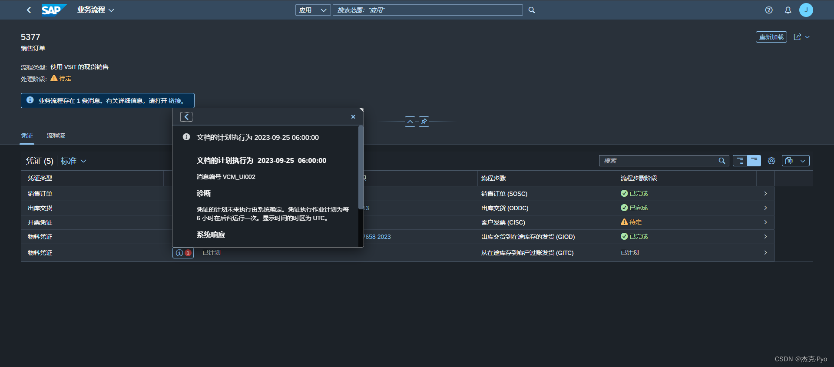Click the 流程步骤阶段 column header
834x367 pixels.
tap(687, 178)
